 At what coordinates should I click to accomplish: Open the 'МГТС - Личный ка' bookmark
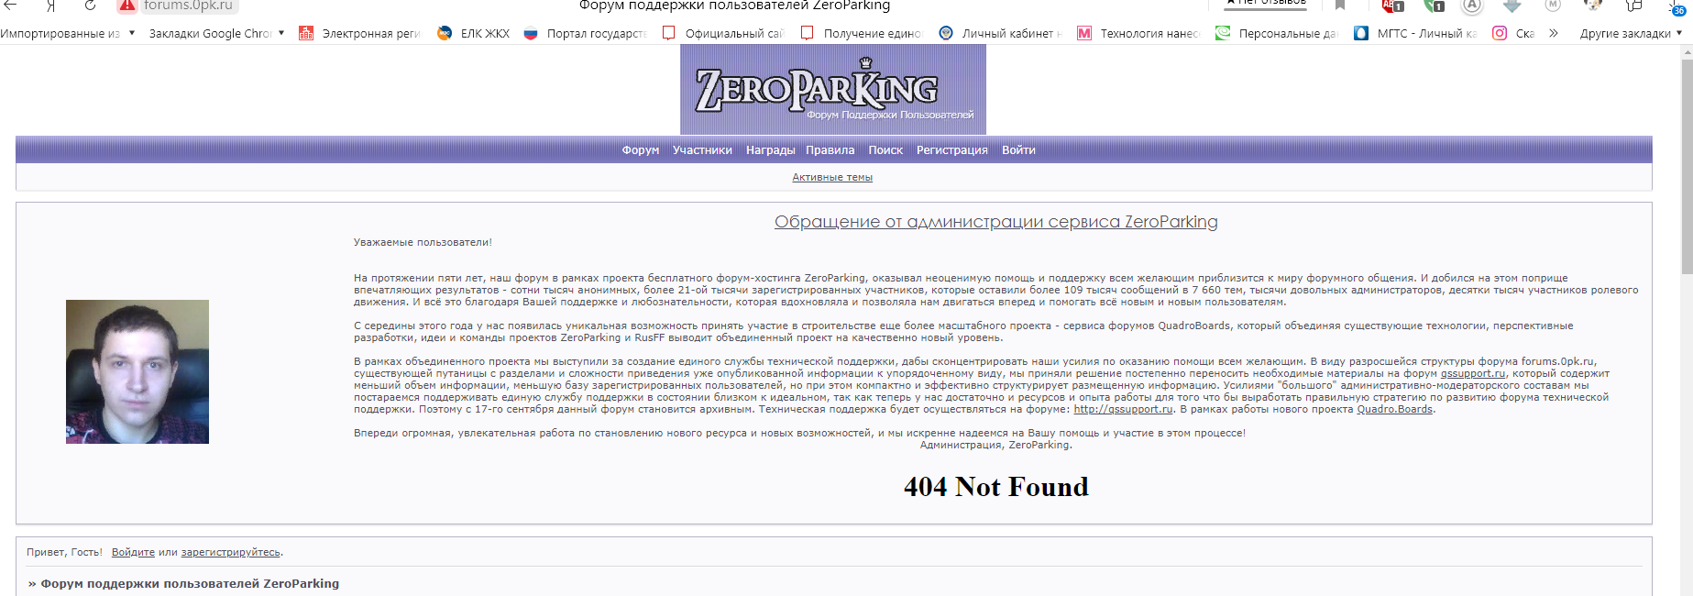[1416, 33]
